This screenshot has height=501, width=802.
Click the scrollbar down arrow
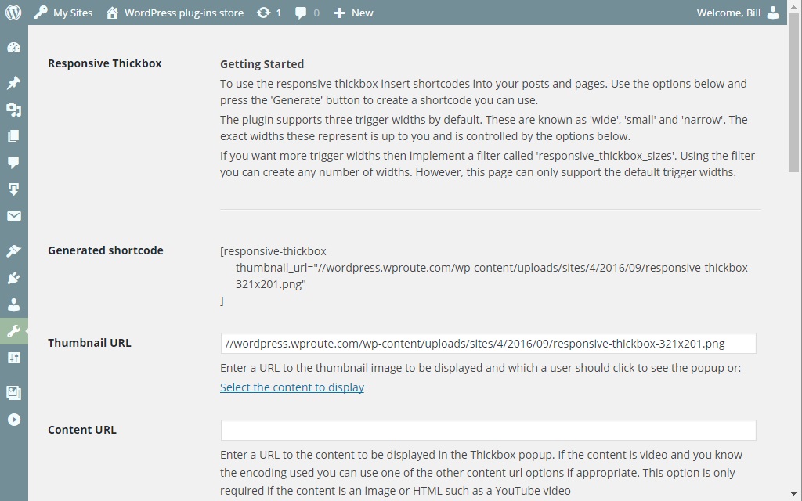pos(794,496)
